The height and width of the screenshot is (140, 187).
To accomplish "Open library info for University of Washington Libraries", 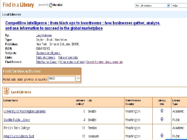I will pos(162,111).
